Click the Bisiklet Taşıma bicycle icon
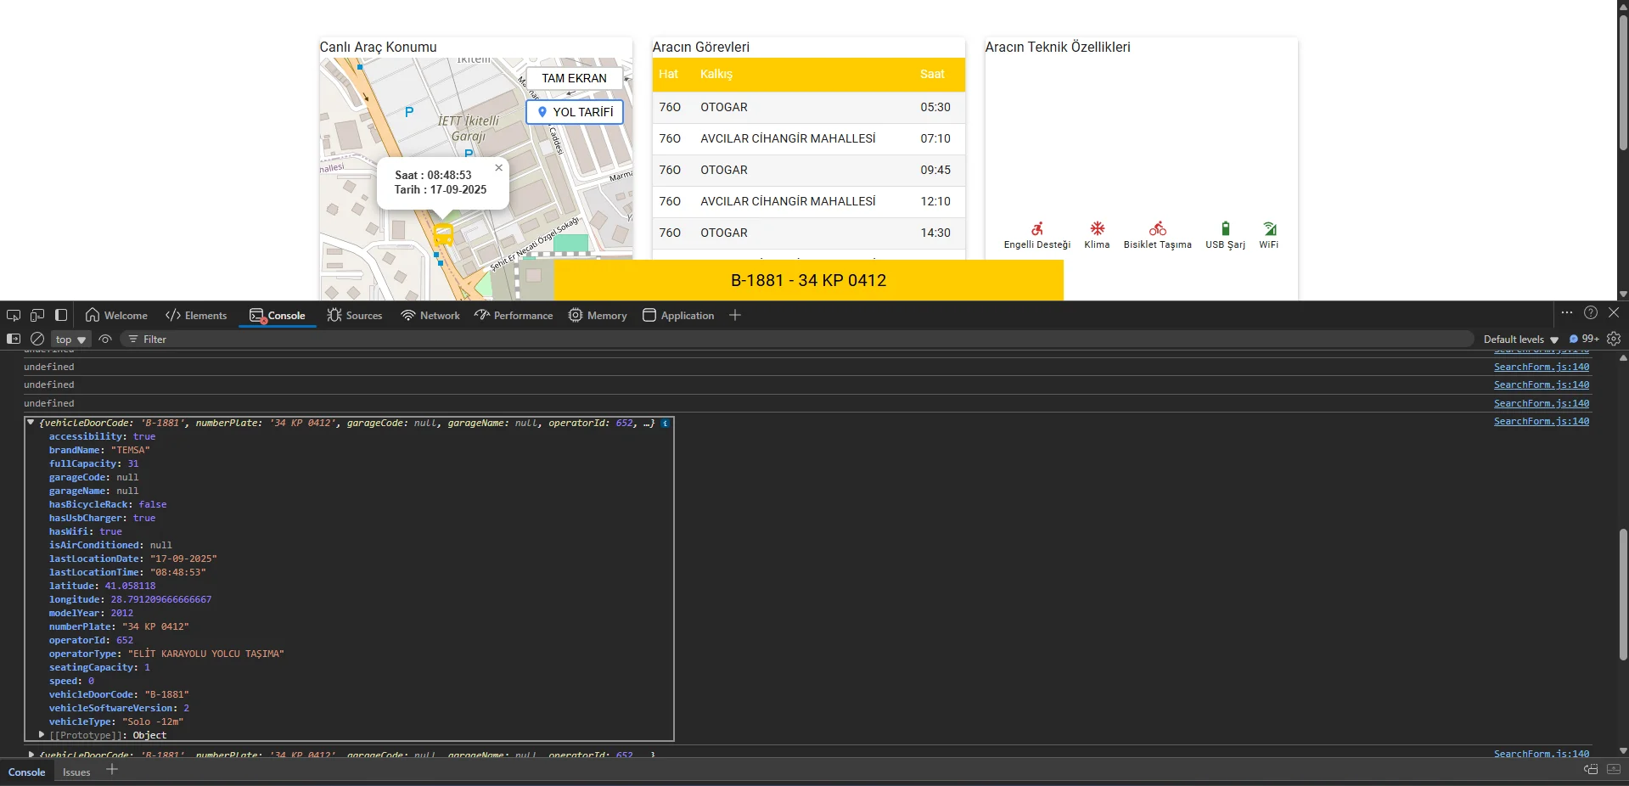Image resolution: width=1629 pixels, height=786 pixels. (x=1157, y=229)
